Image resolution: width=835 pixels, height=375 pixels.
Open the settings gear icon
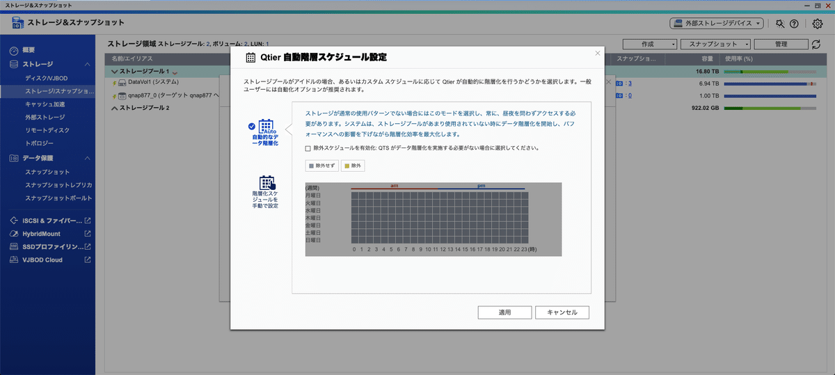(818, 24)
